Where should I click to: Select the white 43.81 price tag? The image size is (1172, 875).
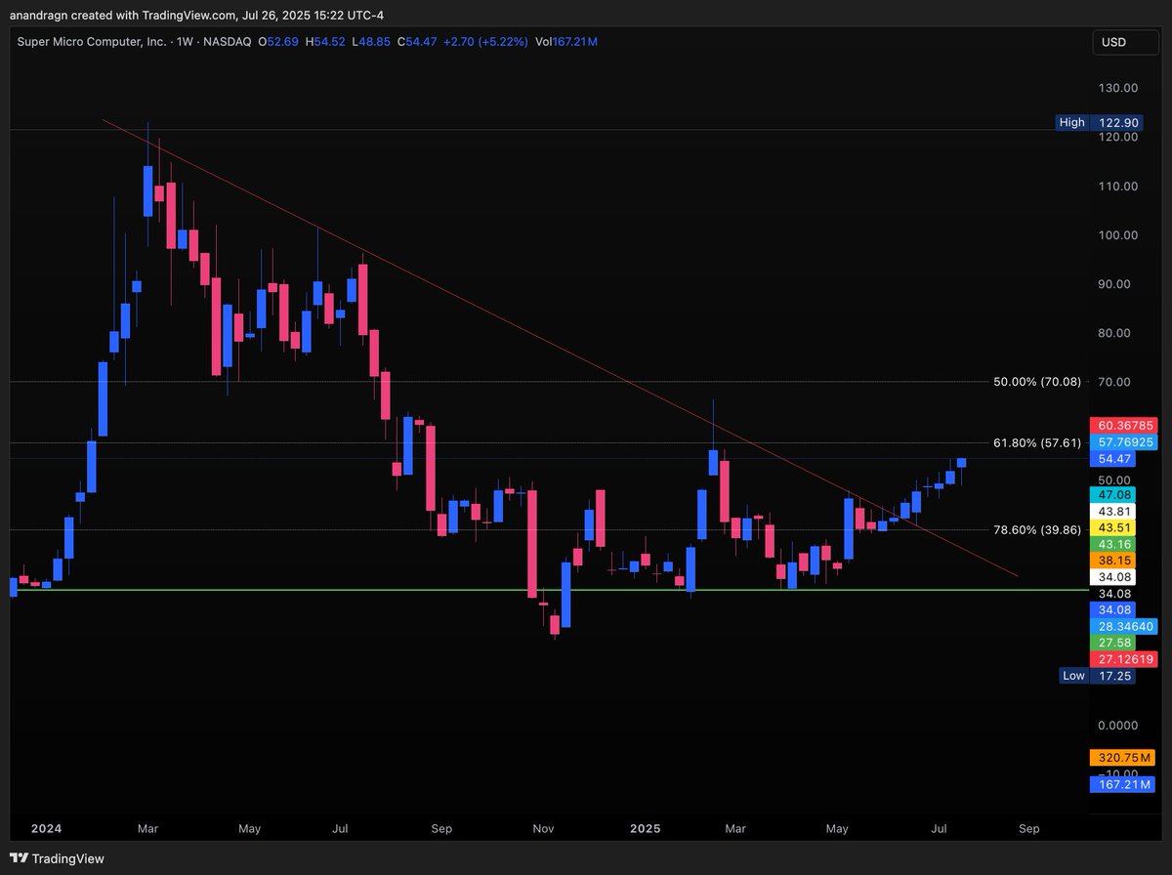[x=1111, y=512]
